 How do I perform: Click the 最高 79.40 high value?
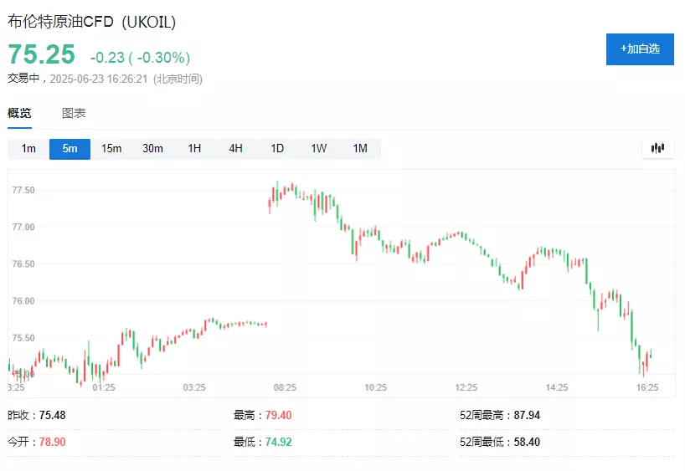coord(278,416)
